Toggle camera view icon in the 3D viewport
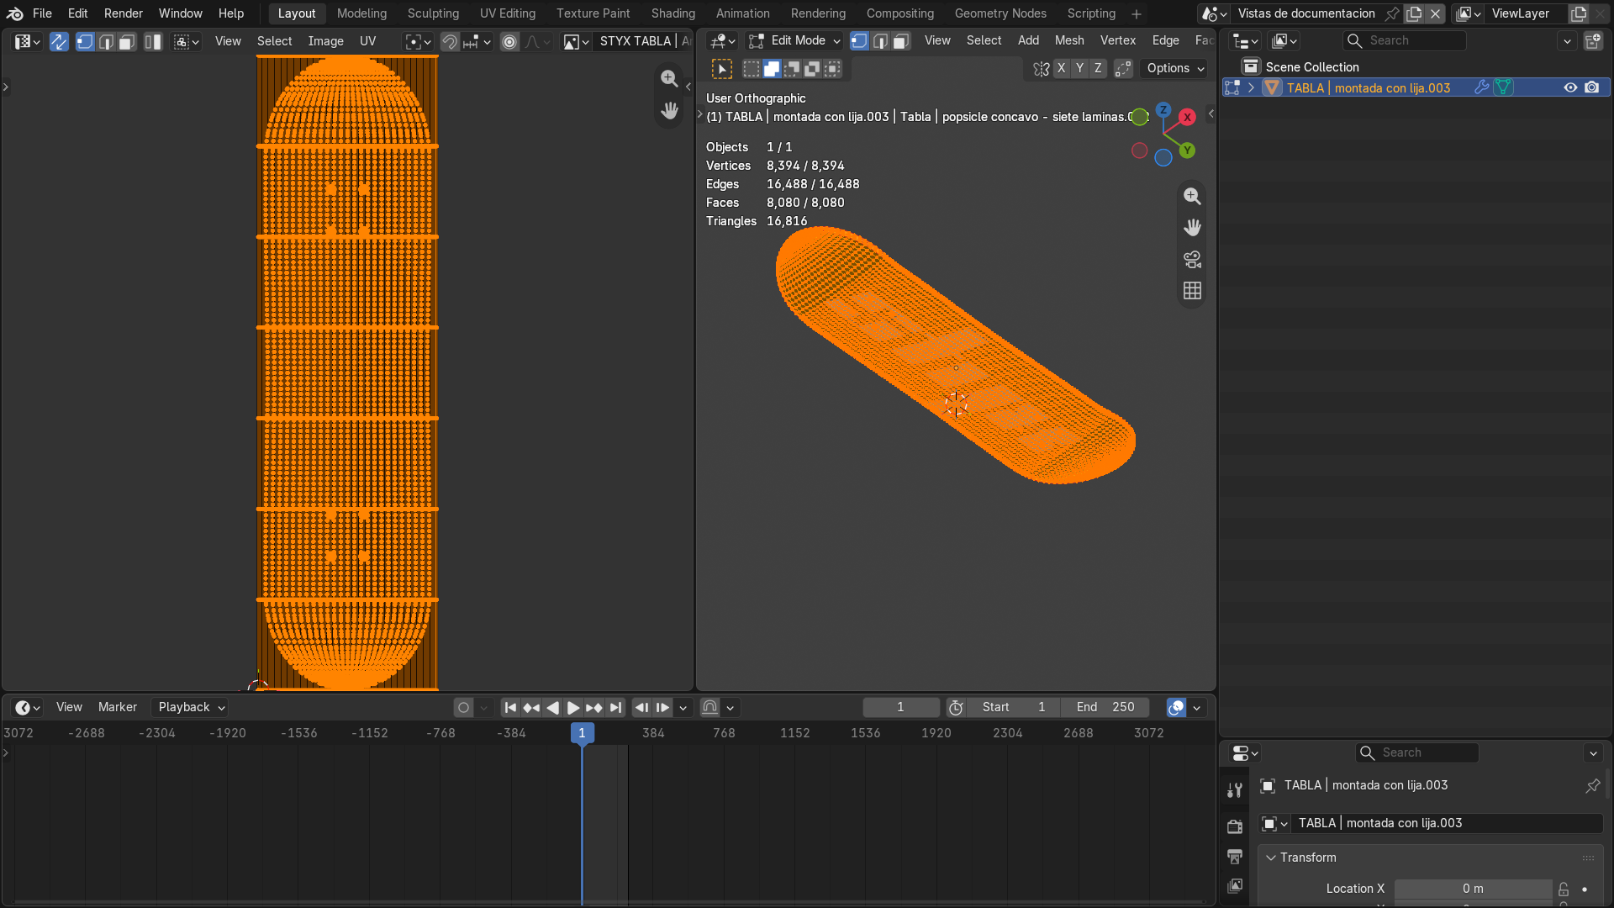The height and width of the screenshot is (908, 1614). click(x=1192, y=259)
